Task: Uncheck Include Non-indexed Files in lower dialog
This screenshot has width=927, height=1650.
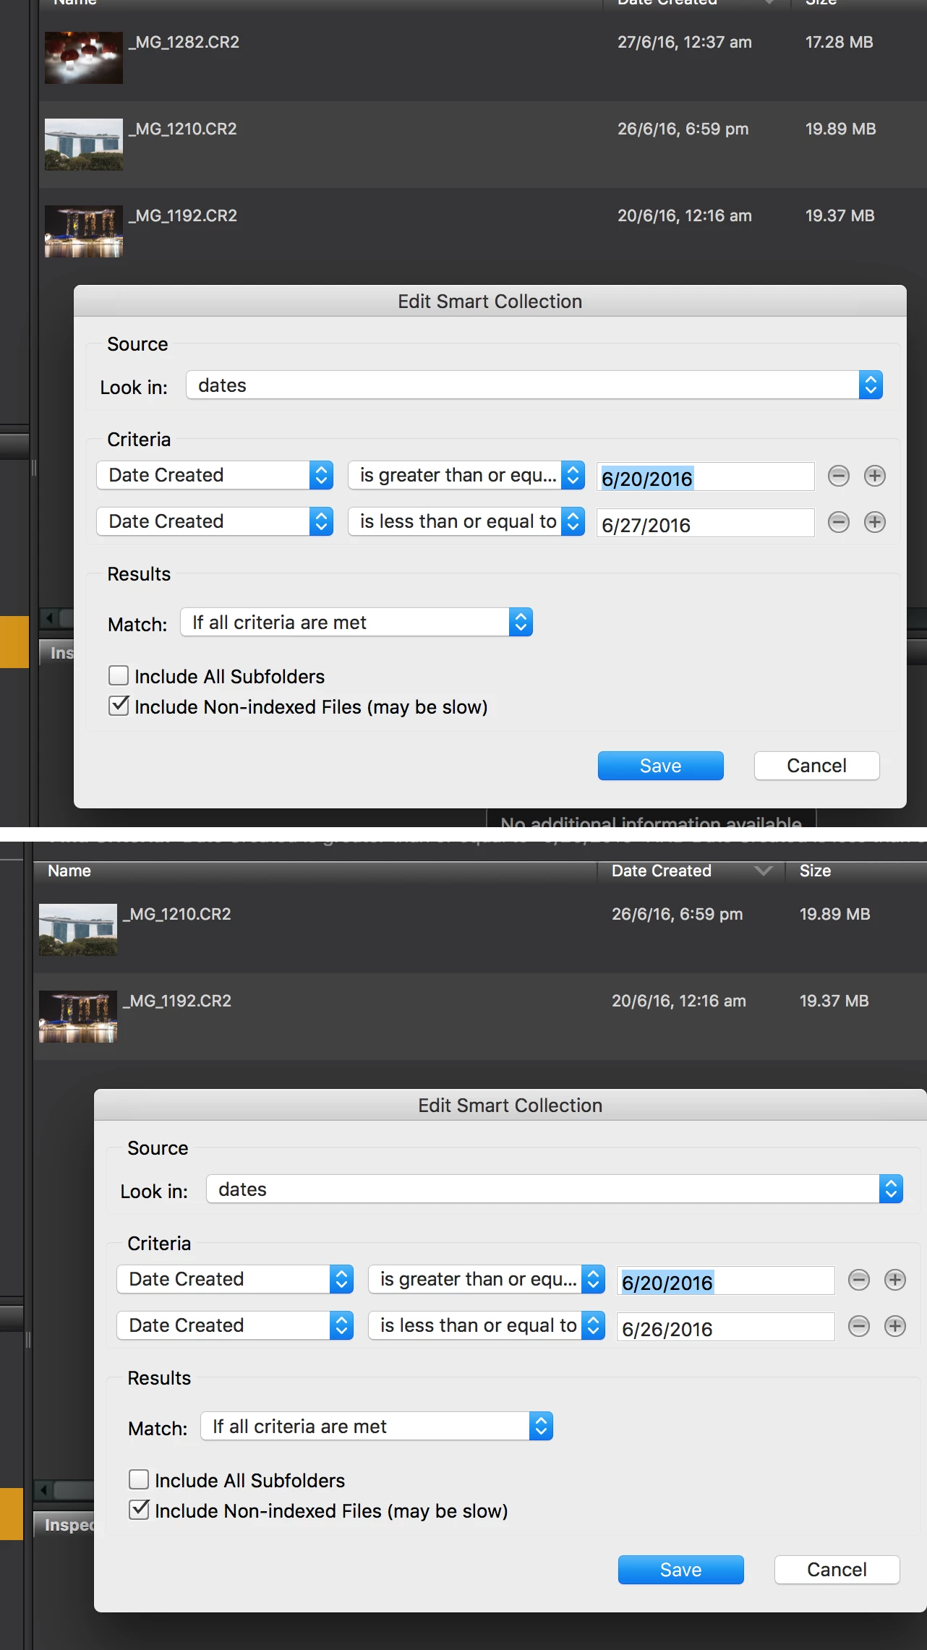Action: tap(139, 1510)
